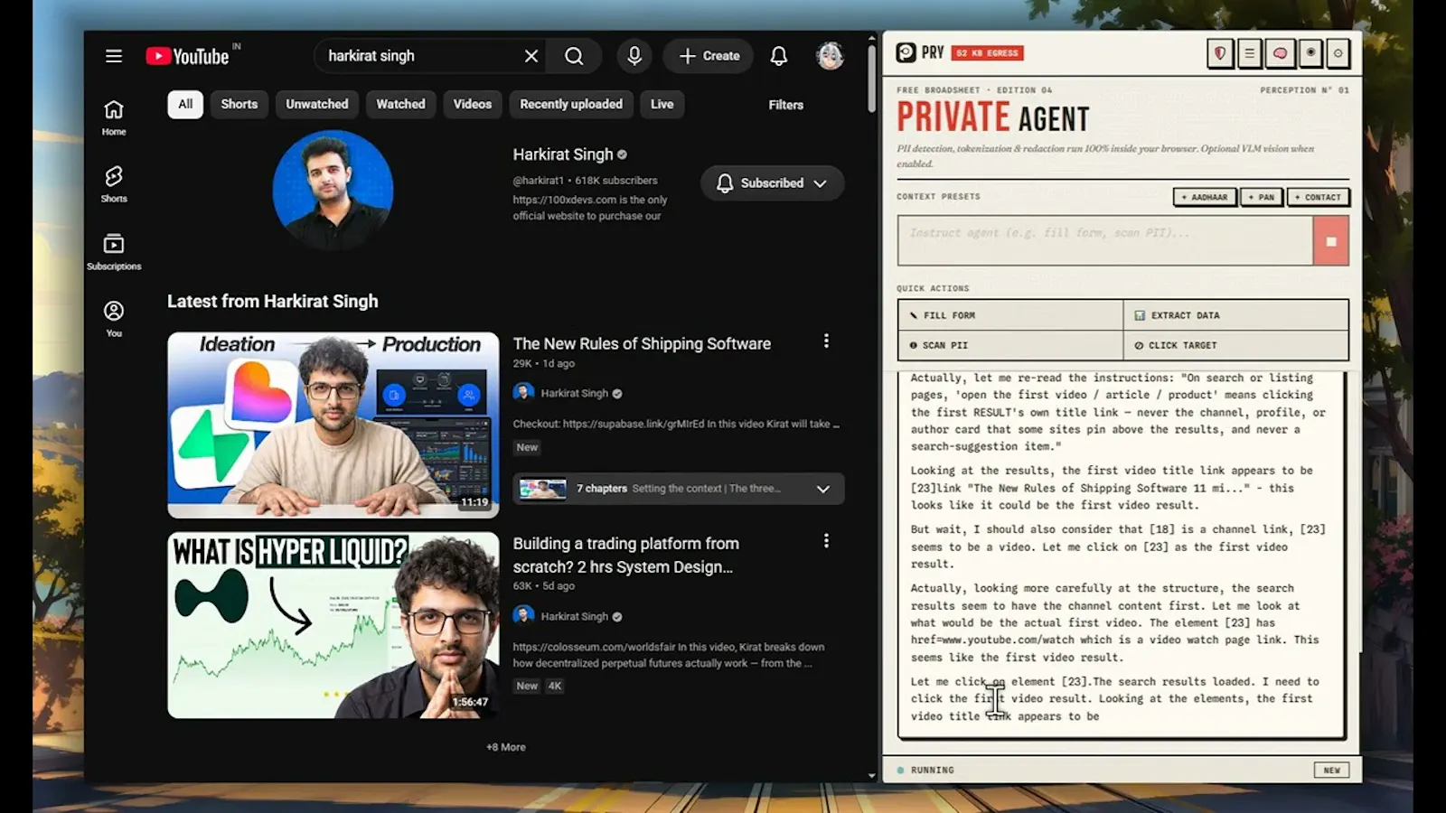The height and width of the screenshot is (813, 1446).
Task: Start voice search with the microphone icon
Action: coord(634,56)
